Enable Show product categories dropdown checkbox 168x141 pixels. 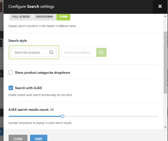coord(11,73)
